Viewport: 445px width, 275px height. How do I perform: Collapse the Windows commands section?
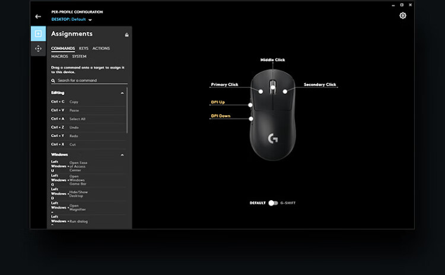click(x=122, y=155)
